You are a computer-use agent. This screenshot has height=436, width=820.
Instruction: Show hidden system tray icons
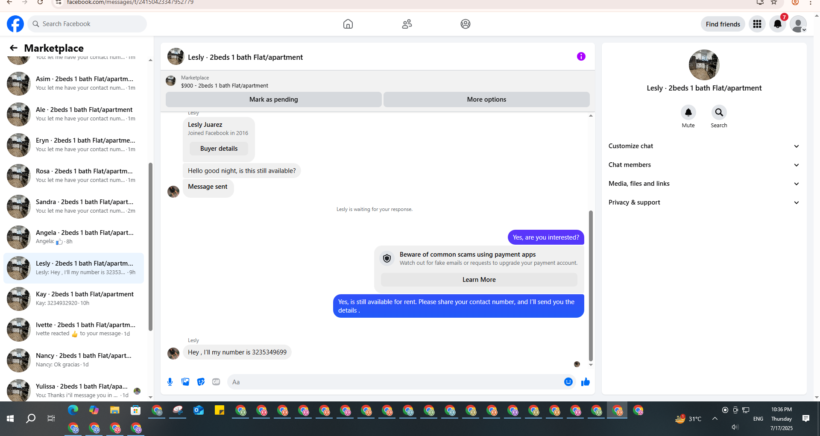[715, 418]
